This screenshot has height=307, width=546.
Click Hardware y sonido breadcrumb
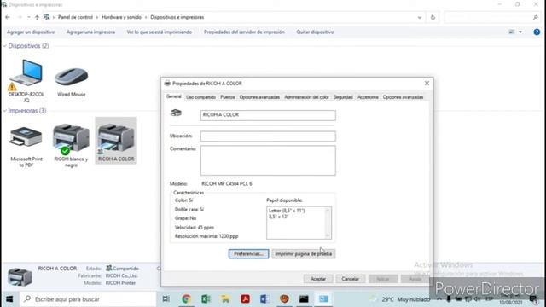121,17
